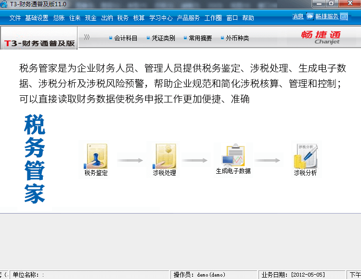Open the 会计科目 shortcut
This screenshot has height=279, width=361.
pos(123,38)
